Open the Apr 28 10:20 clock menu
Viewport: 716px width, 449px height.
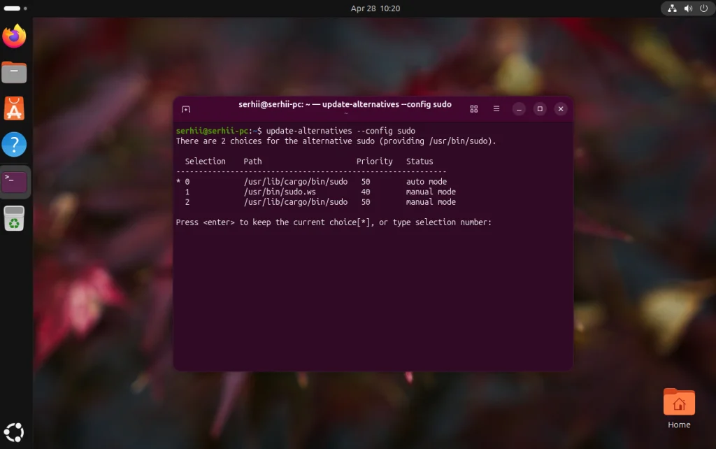pyautogui.click(x=375, y=8)
